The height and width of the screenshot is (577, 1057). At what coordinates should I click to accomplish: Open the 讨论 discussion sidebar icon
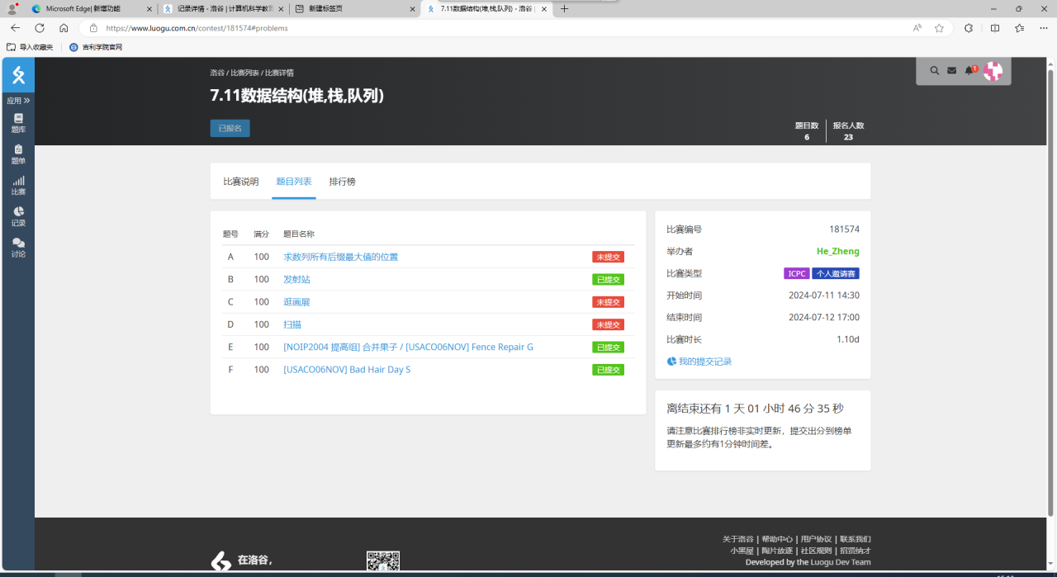tap(18, 248)
